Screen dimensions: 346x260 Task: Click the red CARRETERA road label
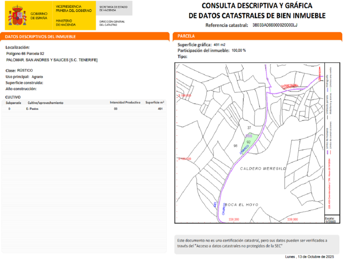tap(289, 86)
